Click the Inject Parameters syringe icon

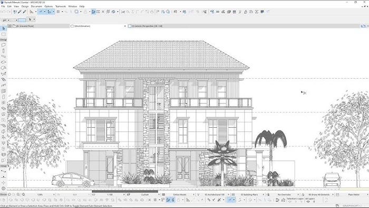24,12
